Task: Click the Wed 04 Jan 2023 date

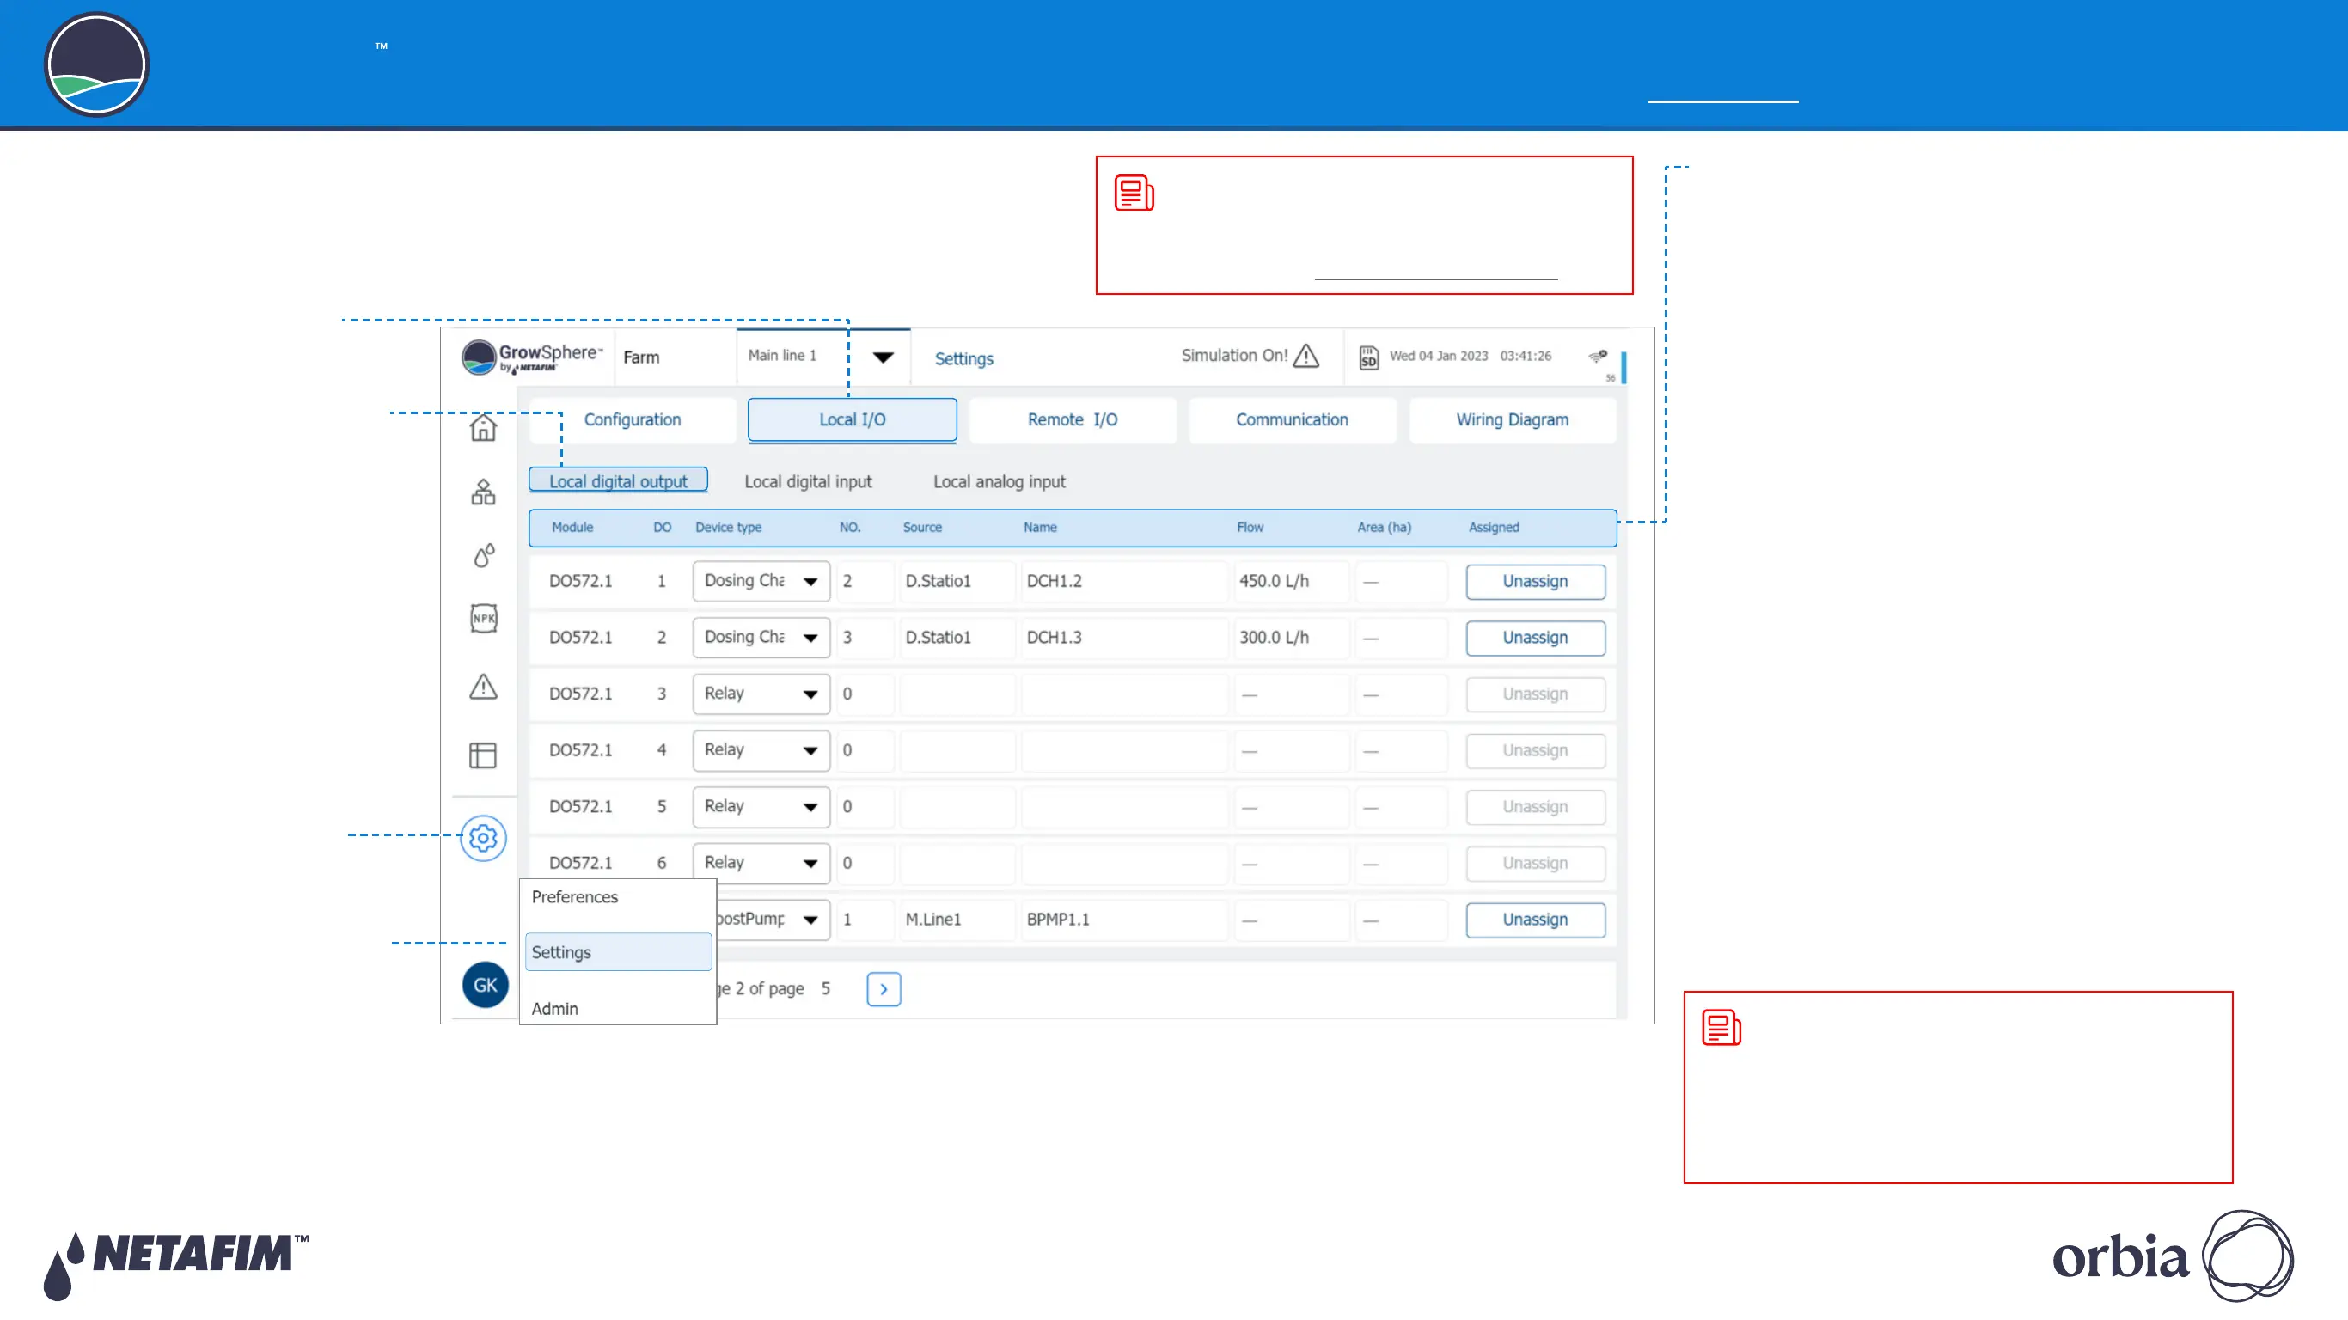Action: click(1439, 357)
